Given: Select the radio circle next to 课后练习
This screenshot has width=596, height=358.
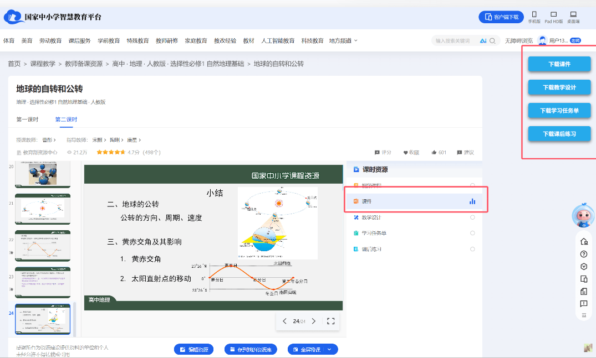Looking at the screenshot, I should click(472, 248).
